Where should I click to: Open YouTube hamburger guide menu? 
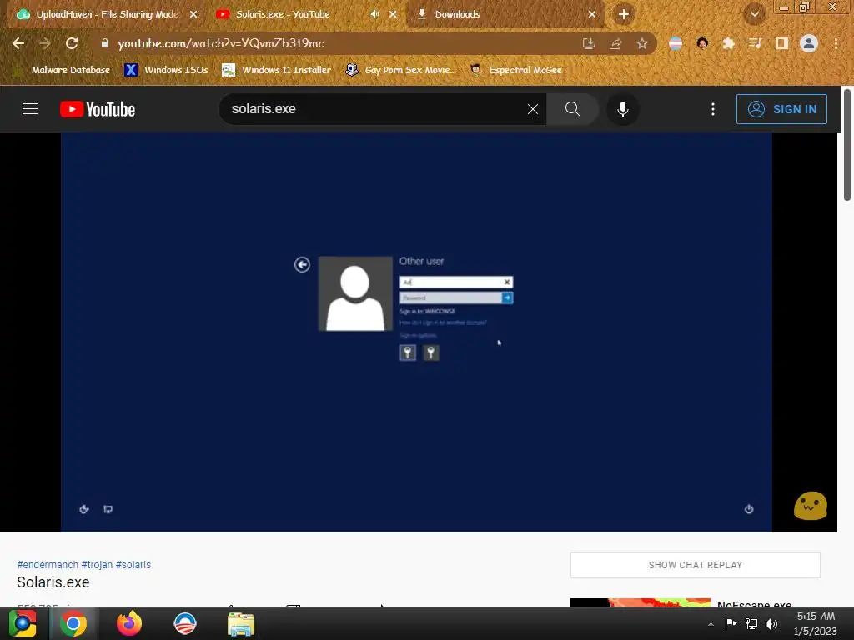coord(30,109)
